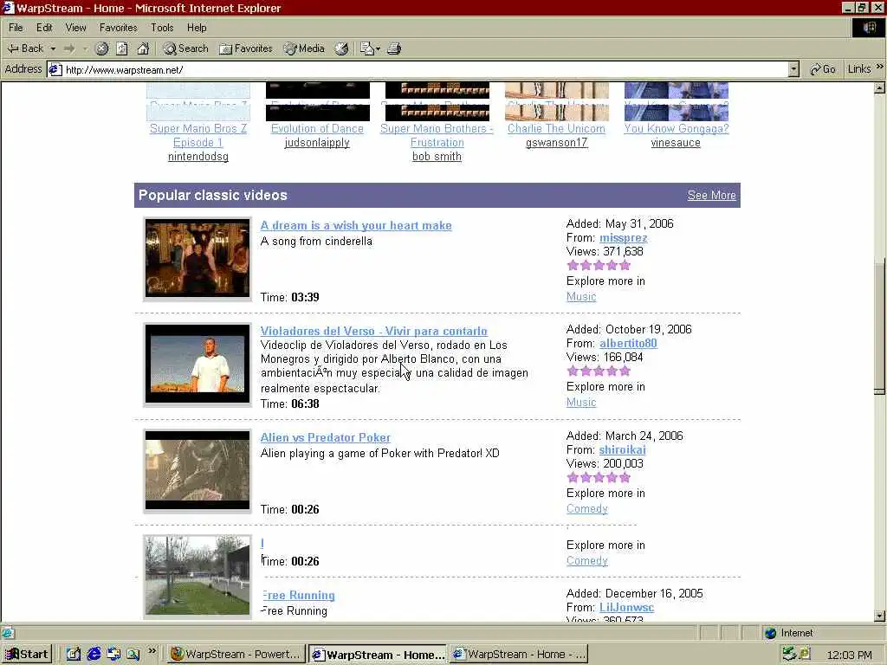Image resolution: width=887 pixels, height=665 pixels.
Task: Open the Help menu
Action: pyautogui.click(x=197, y=28)
